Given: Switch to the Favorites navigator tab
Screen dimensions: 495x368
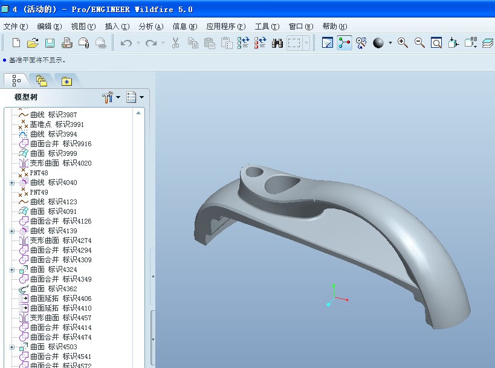Looking at the screenshot, I should (66, 82).
